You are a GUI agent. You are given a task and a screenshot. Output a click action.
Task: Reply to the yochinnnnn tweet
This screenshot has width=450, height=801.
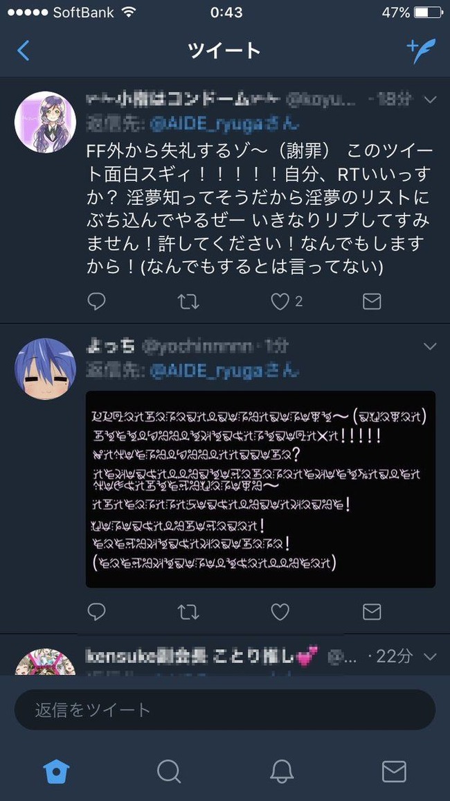coord(96,611)
